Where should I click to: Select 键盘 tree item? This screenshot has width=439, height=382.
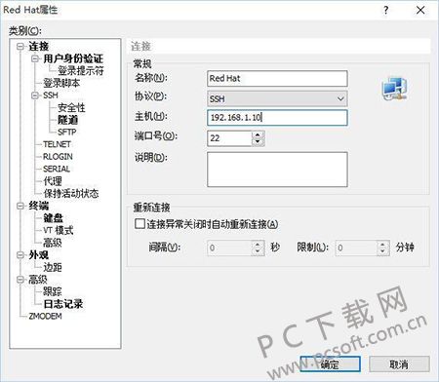tap(53, 218)
